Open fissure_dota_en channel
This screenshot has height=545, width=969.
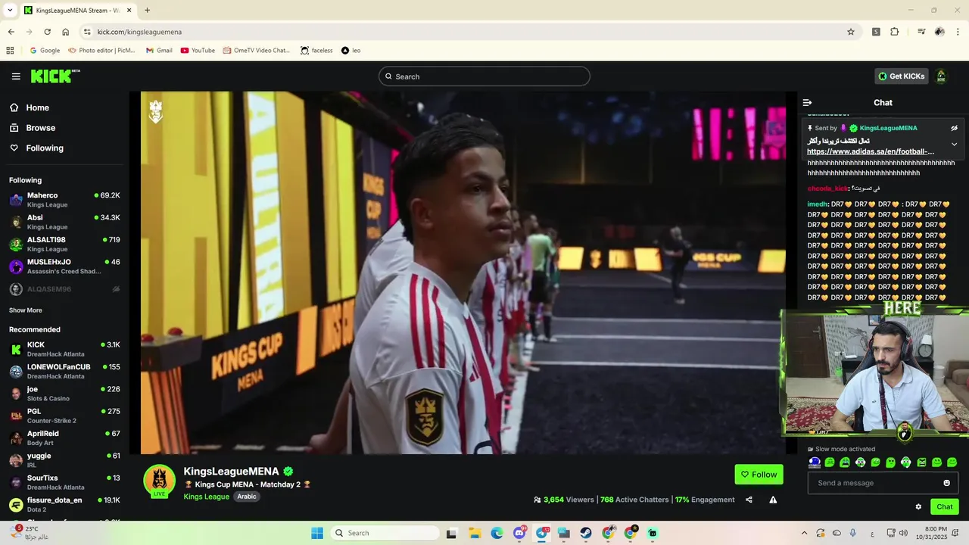64,504
